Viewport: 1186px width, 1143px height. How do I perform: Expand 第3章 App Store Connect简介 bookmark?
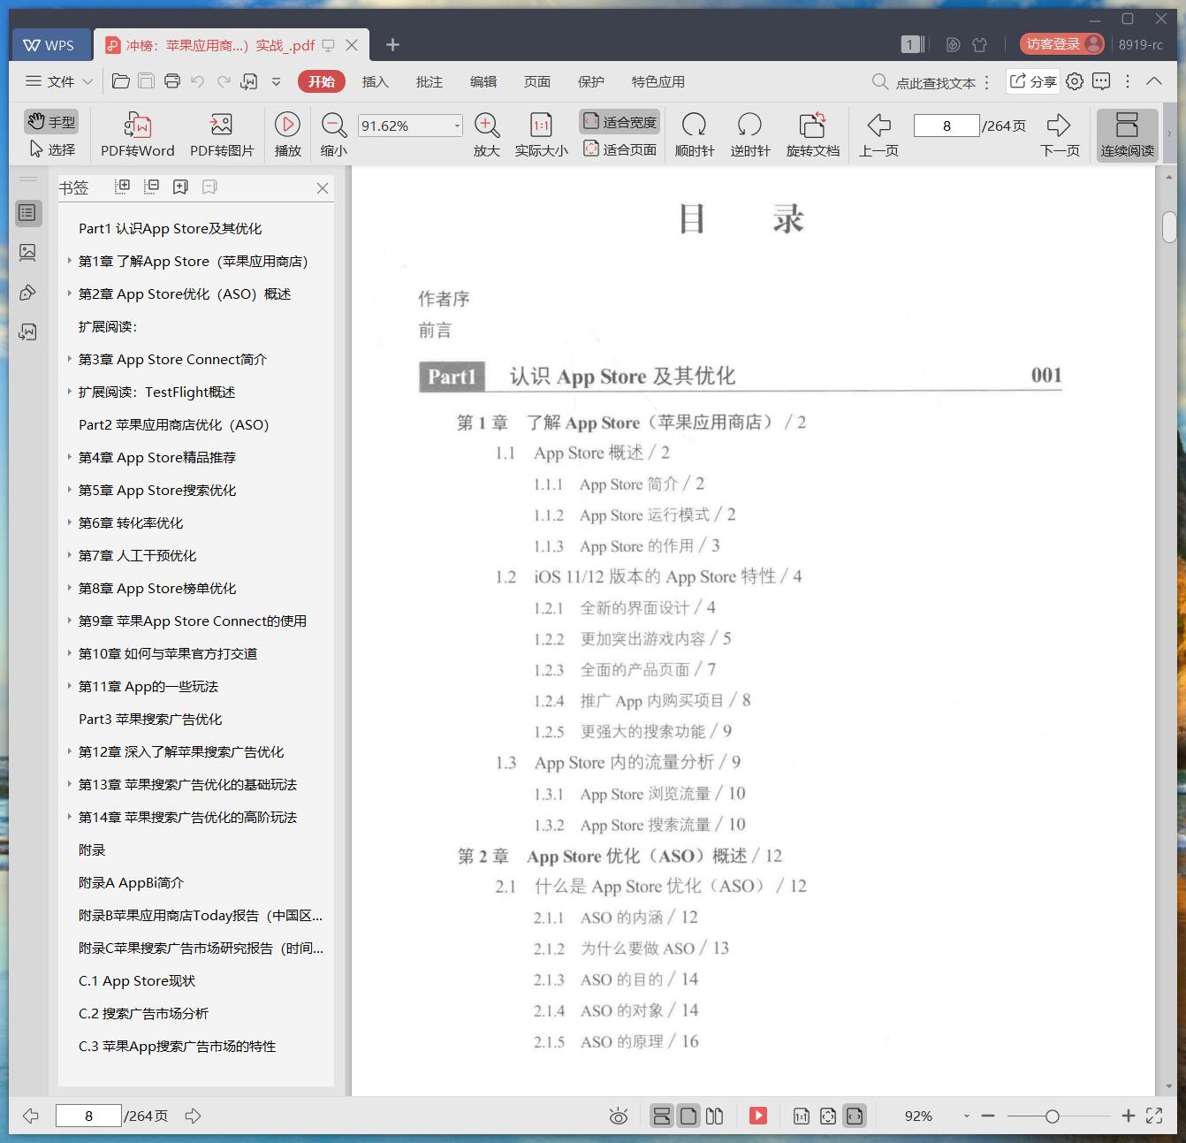tap(69, 359)
